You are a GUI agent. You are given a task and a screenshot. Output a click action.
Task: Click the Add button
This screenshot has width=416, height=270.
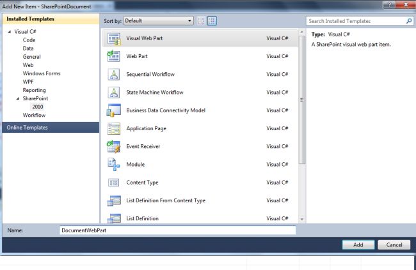358,245
